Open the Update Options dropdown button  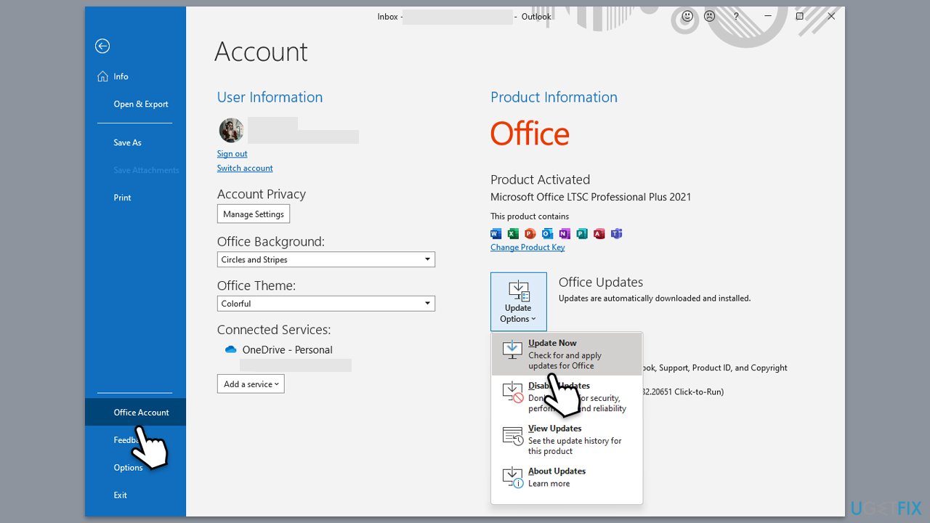(x=519, y=301)
